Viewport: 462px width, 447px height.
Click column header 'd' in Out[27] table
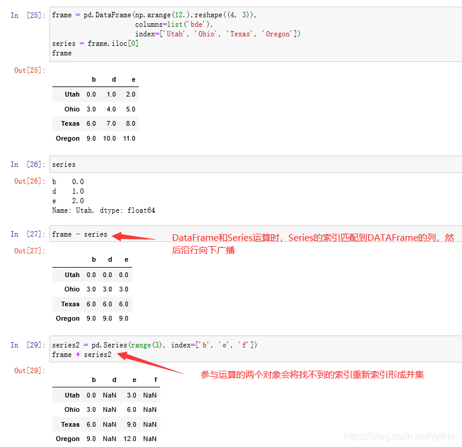[x=110, y=260]
